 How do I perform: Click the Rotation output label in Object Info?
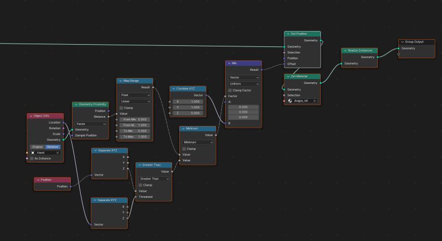[55, 128]
